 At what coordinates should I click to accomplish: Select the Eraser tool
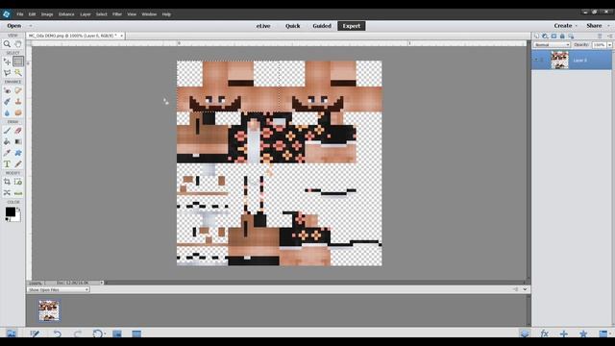(x=18, y=131)
